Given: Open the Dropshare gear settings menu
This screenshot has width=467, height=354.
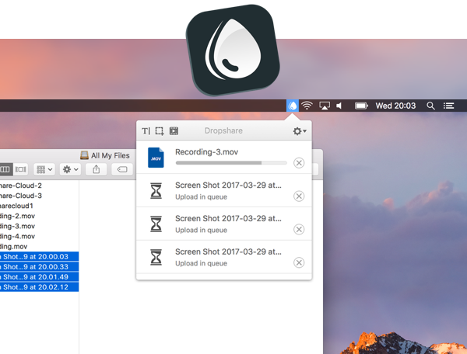Looking at the screenshot, I should (x=300, y=131).
